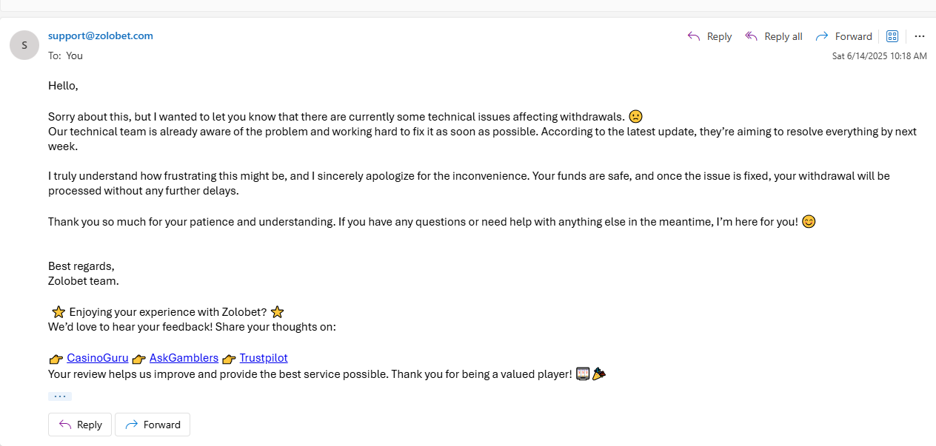Screen dimensions: 936x446
Task: Click the "Enjoying your experience with Zolobet?" line
Action: [167, 312]
